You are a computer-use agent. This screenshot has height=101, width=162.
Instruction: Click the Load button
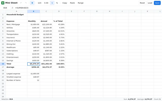point(150,3)
